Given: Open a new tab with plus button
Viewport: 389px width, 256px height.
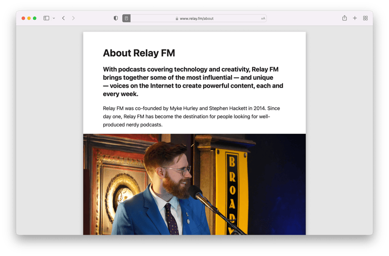Looking at the screenshot, I should point(355,18).
